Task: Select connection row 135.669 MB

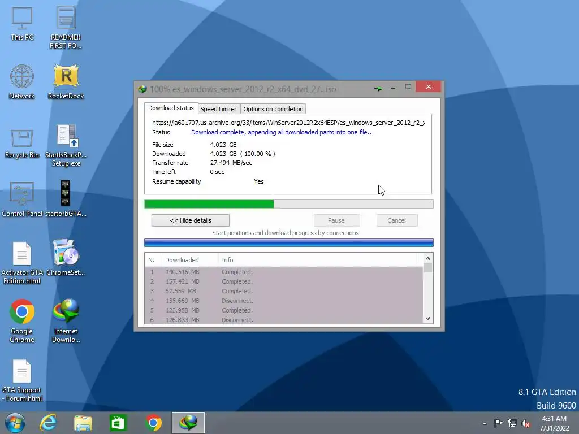Action: (284, 301)
